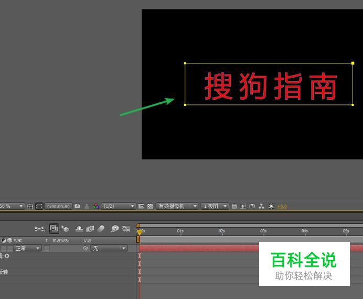The image size is (363, 299).
Task: Click bottom-right handle of text bounding box
Action: click(x=353, y=105)
